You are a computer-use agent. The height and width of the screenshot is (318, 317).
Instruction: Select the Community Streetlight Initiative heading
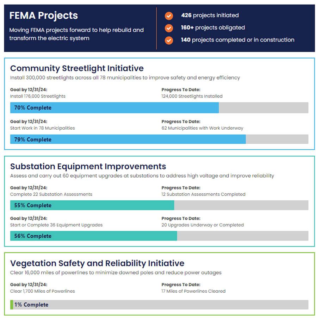pos(77,68)
